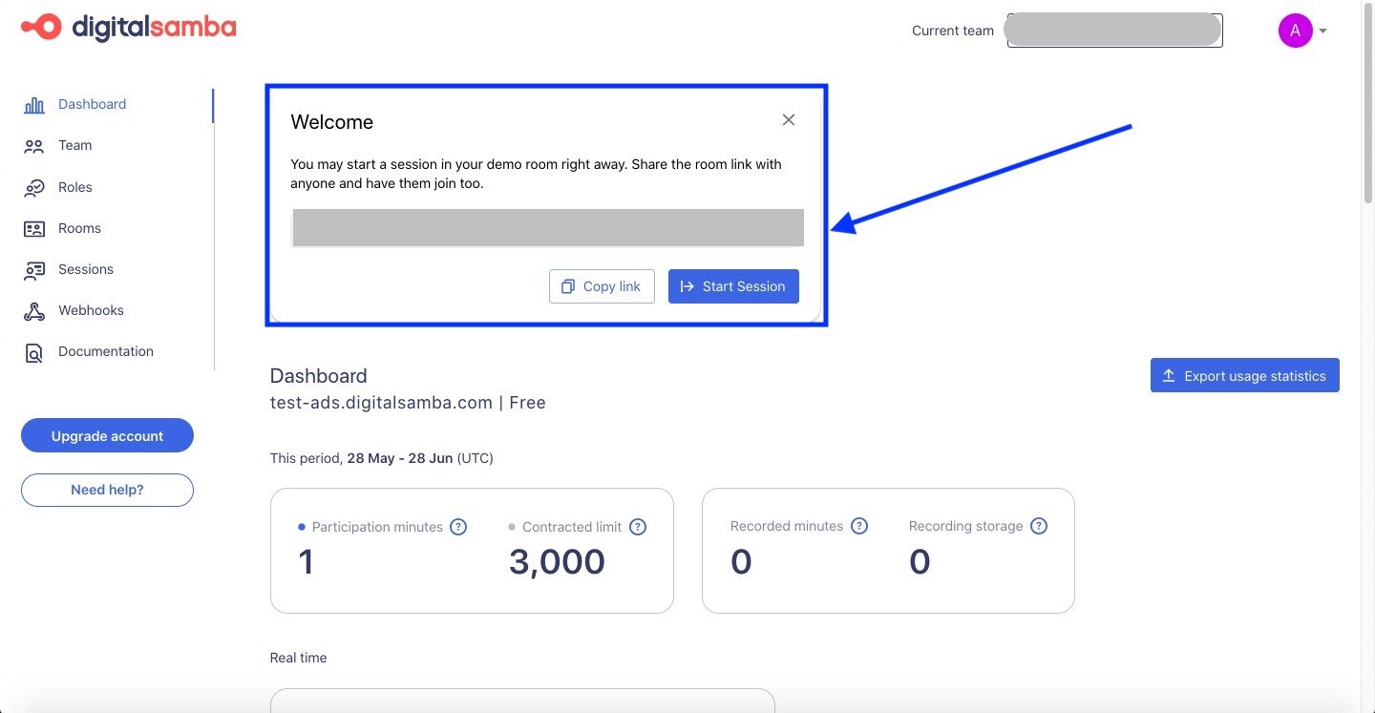Viewport: 1375px width, 713px height.
Task: Close the Welcome dialog
Action: [789, 120]
